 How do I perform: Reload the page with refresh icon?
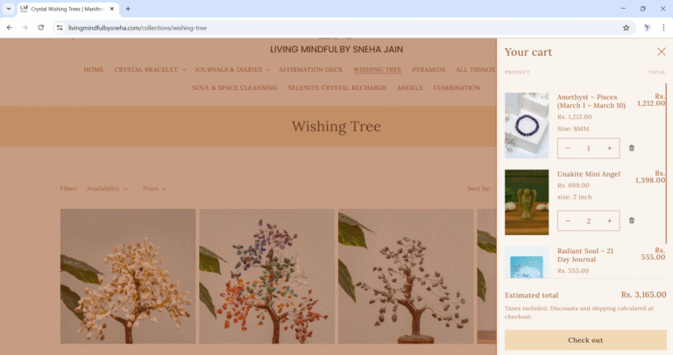pos(41,27)
